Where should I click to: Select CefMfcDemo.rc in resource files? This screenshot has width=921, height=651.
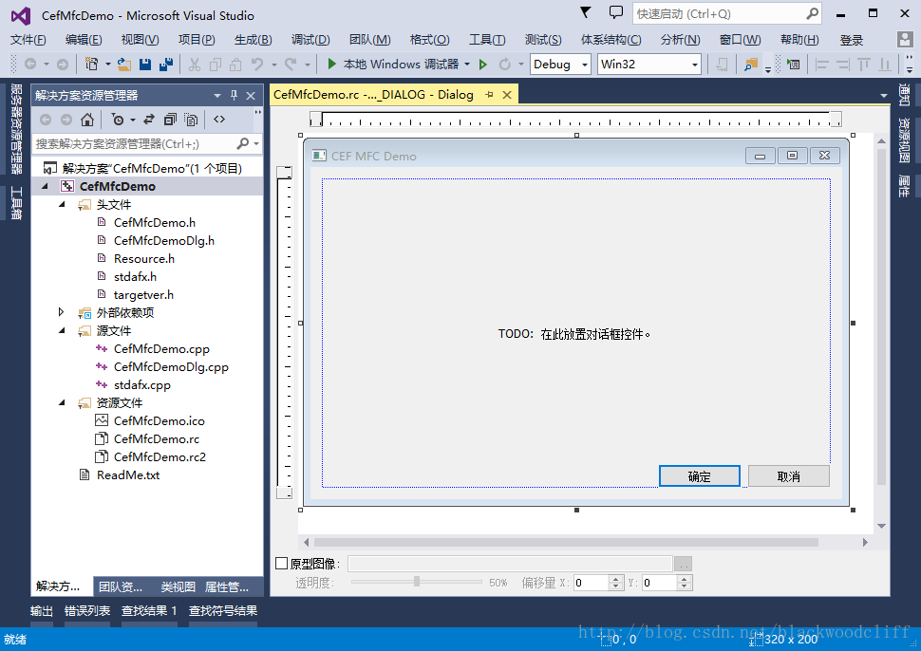click(x=157, y=439)
